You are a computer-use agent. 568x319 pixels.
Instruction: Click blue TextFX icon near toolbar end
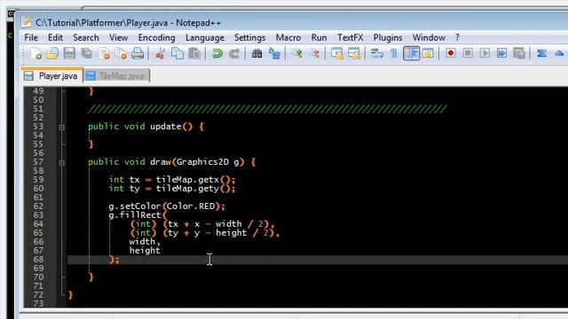(x=541, y=53)
